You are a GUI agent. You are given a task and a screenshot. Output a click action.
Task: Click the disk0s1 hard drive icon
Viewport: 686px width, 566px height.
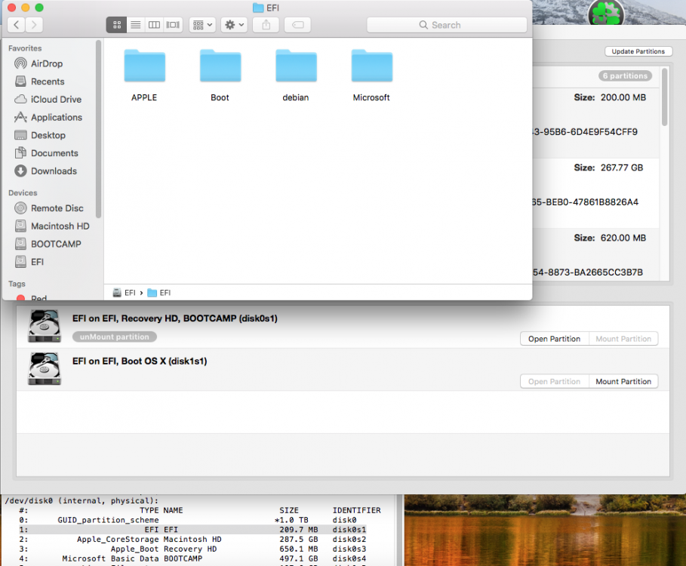click(x=45, y=326)
